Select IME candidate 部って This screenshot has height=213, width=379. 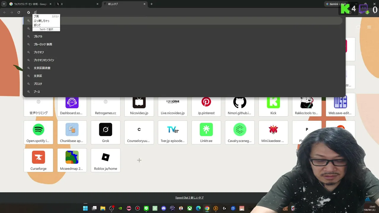[x=46, y=25]
